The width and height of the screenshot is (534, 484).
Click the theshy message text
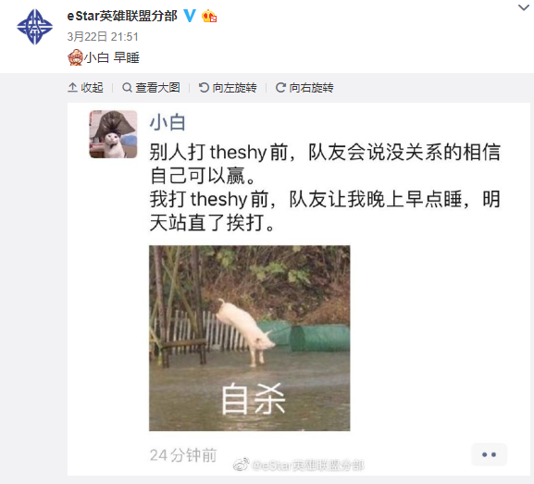(325, 187)
